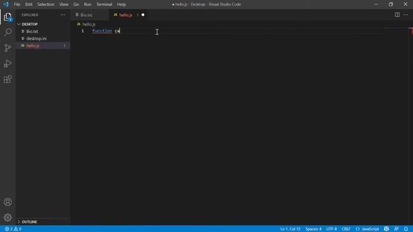
Task: Click Ln 1, Col 12 status entry
Action: 290,229
